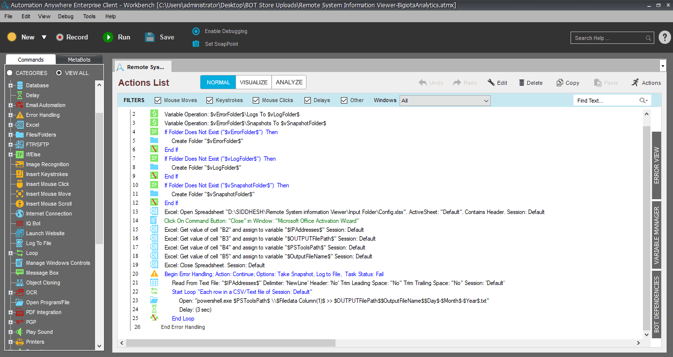673x357 pixels.
Task: Select VIEW ALL radio button
Action: pyautogui.click(x=59, y=73)
